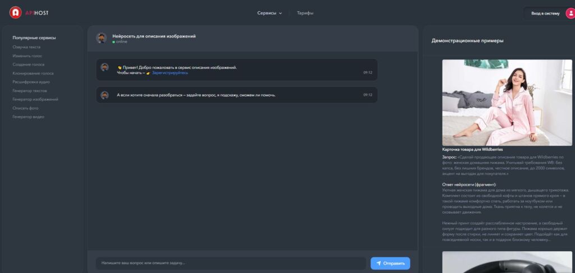This screenshot has height=273, width=575.
Task: Open the Клонирование голоса service
Action: click(x=33, y=73)
